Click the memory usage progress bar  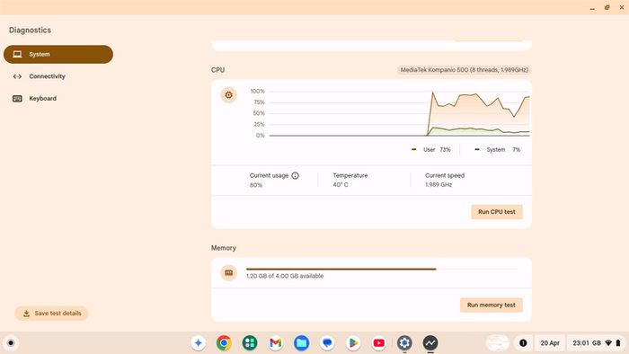coord(382,269)
